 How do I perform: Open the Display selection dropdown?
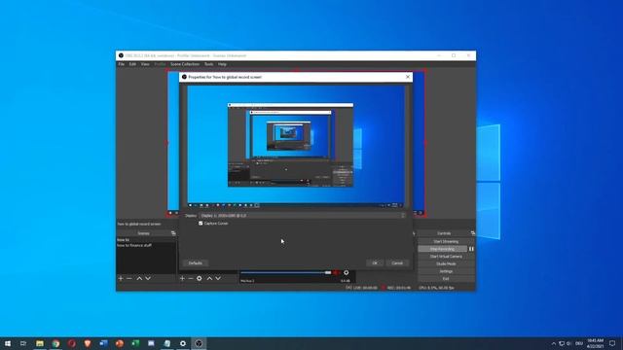pyautogui.click(x=303, y=216)
